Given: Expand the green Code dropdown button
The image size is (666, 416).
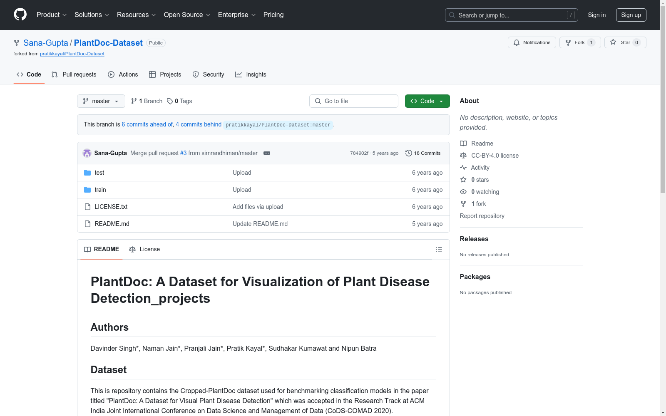Looking at the screenshot, I should 427,101.
